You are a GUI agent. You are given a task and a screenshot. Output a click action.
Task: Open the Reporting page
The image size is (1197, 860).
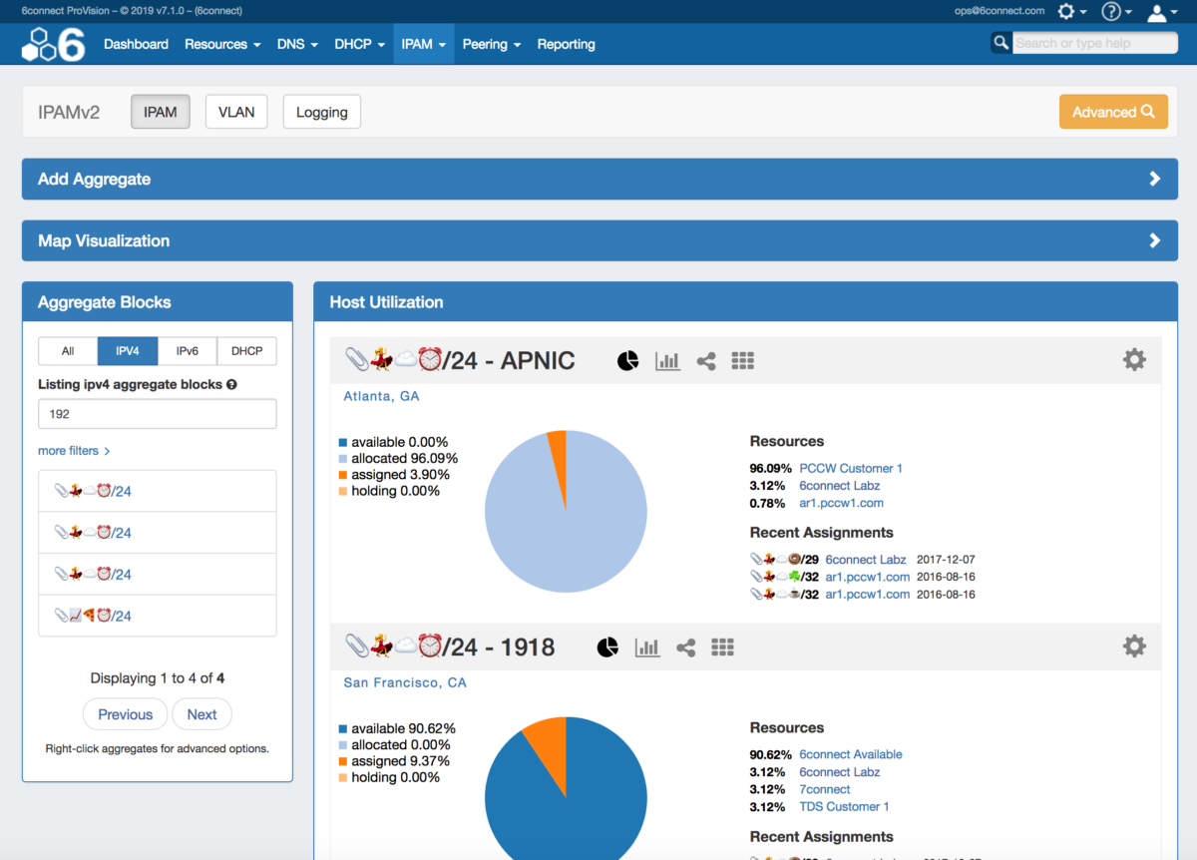(x=566, y=44)
